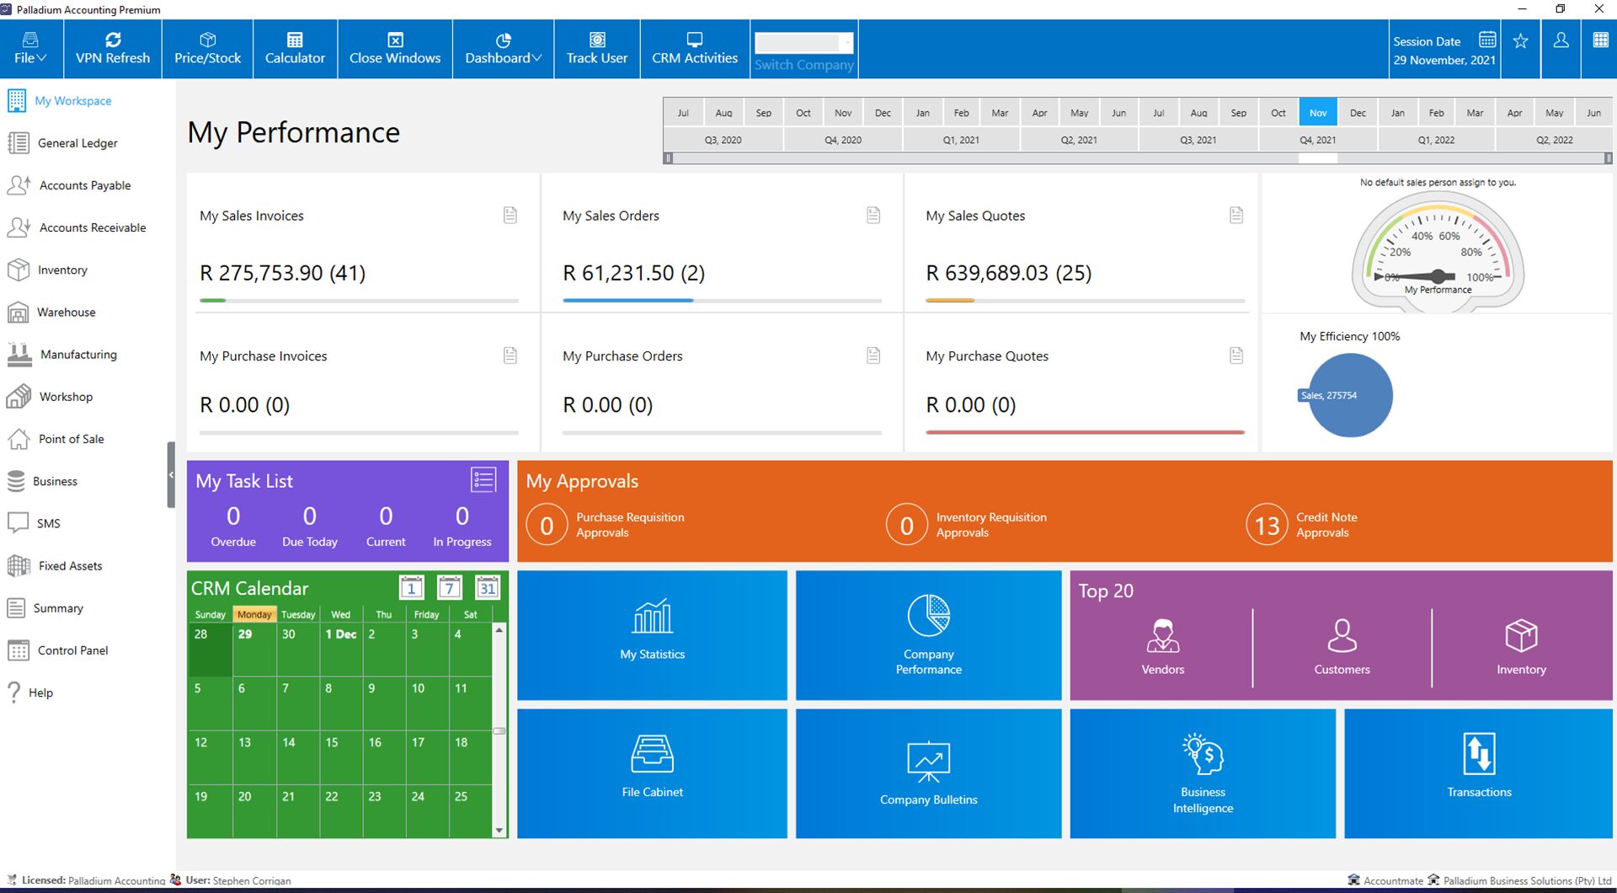This screenshot has width=1617, height=893.
Task: Show Top 20 Customers
Action: pyautogui.click(x=1342, y=647)
